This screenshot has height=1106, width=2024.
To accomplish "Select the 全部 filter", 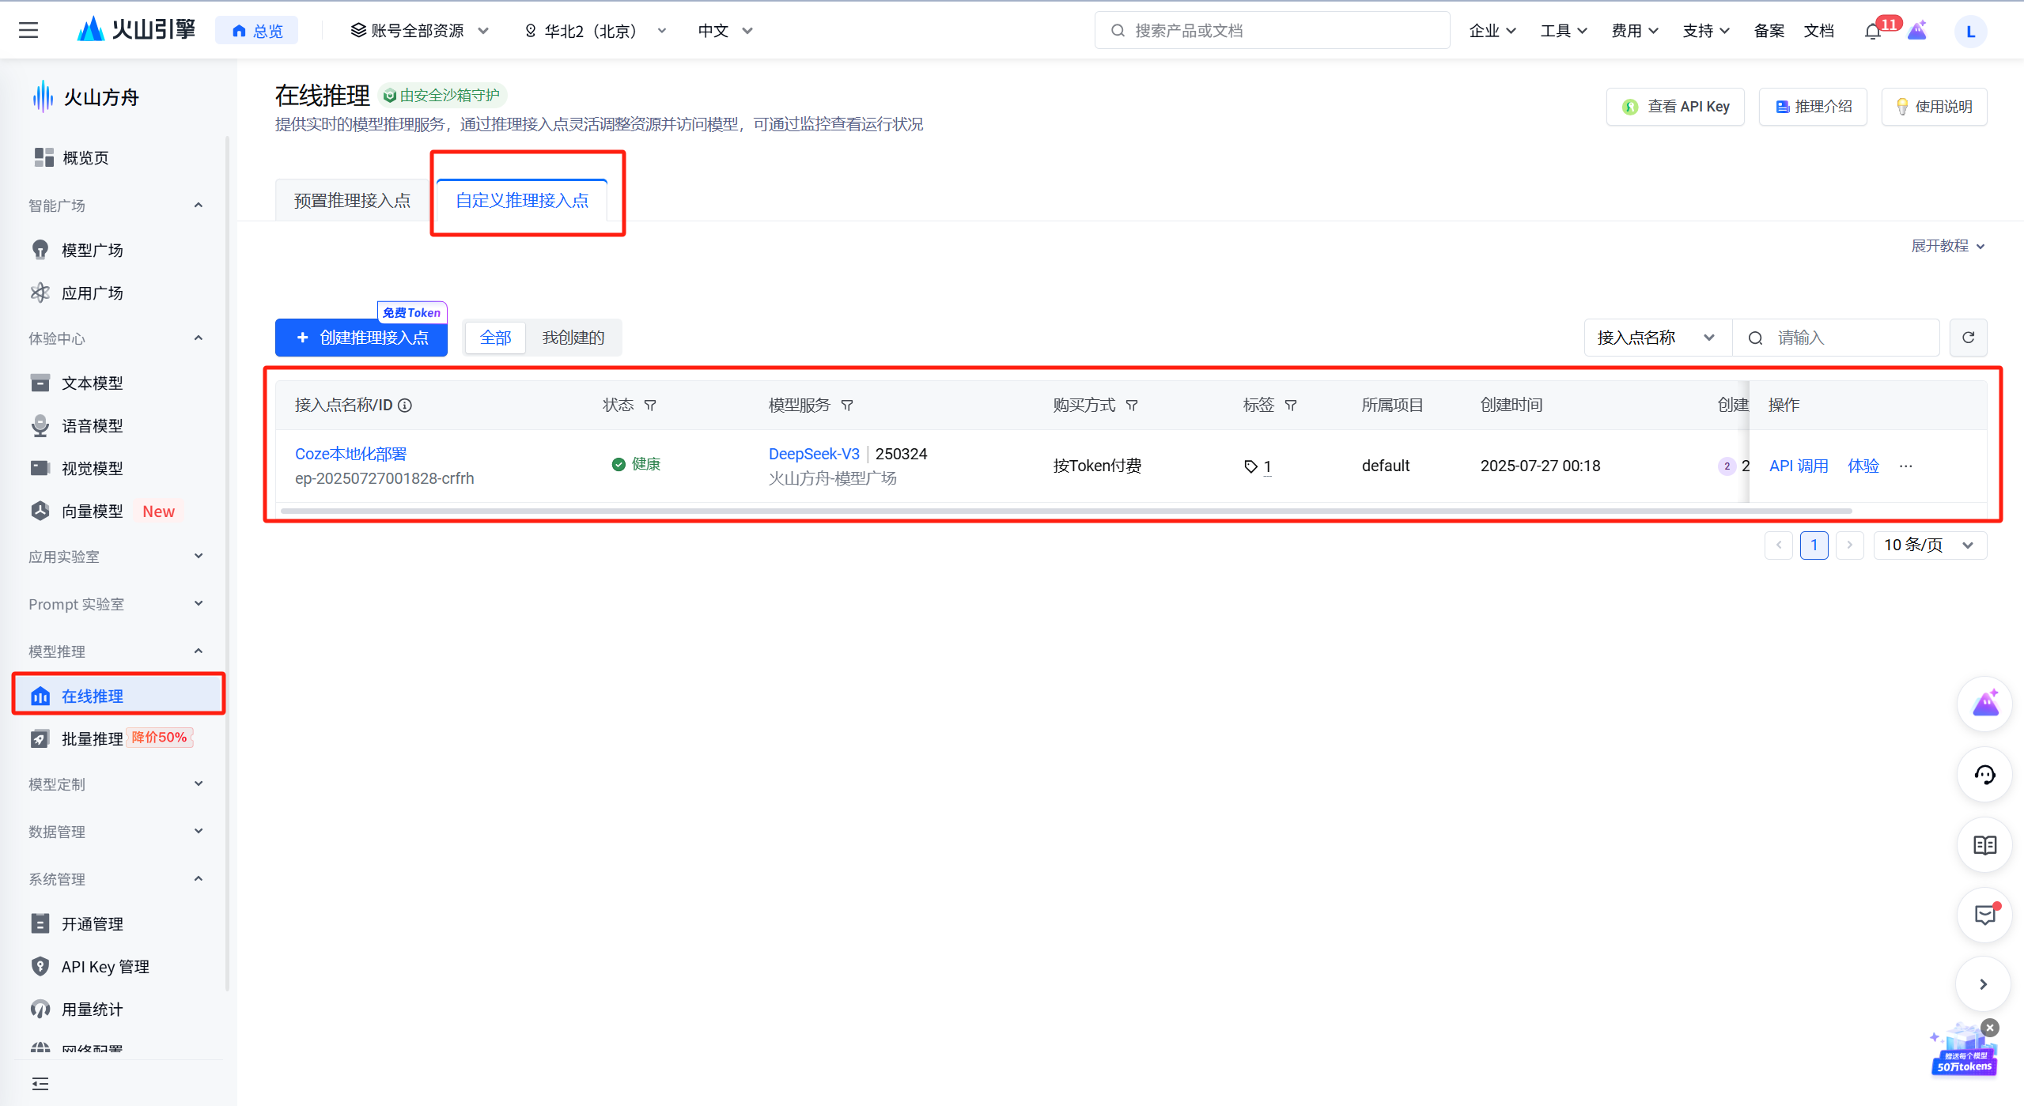I will click(x=495, y=338).
